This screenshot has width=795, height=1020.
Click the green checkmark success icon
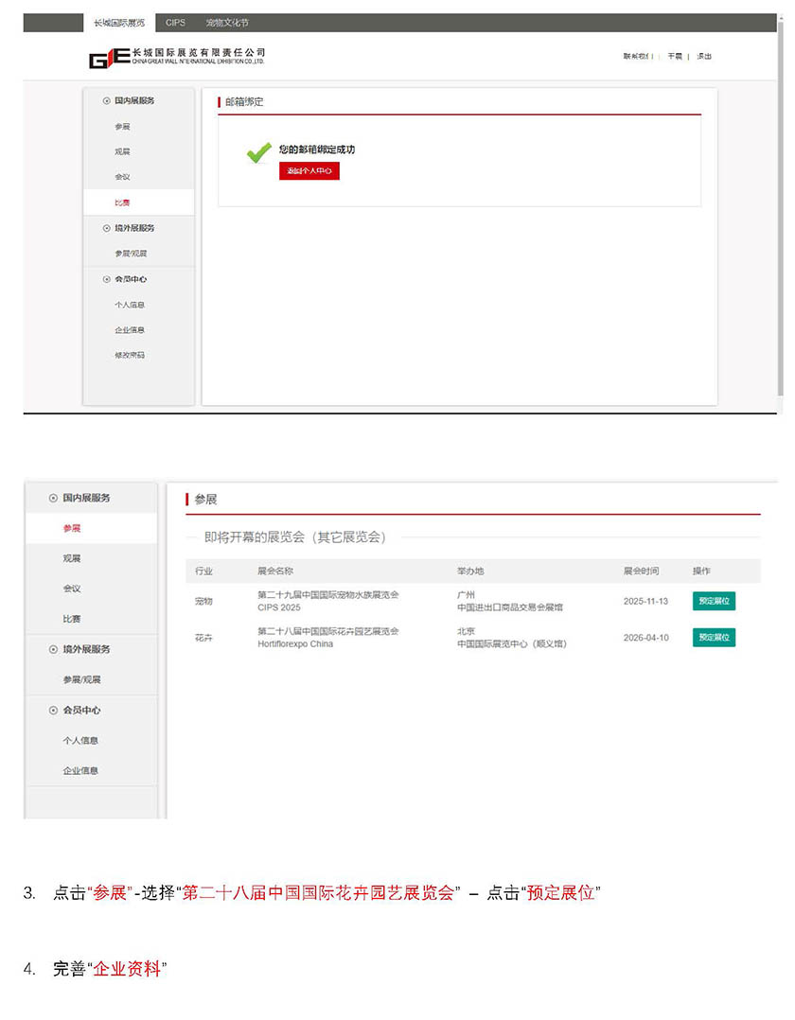point(258,152)
